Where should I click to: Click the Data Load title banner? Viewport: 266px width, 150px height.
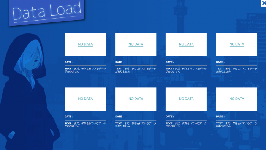pos(47,12)
